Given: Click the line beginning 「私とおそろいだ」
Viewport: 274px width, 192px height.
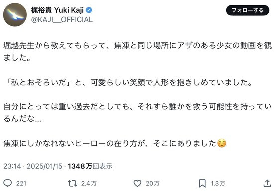Looking at the screenshot, I should click(128, 83).
